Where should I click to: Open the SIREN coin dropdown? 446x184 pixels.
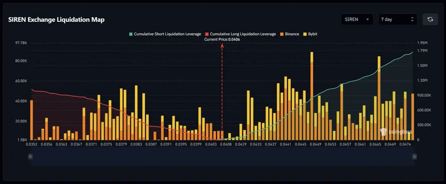coord(357,19)
